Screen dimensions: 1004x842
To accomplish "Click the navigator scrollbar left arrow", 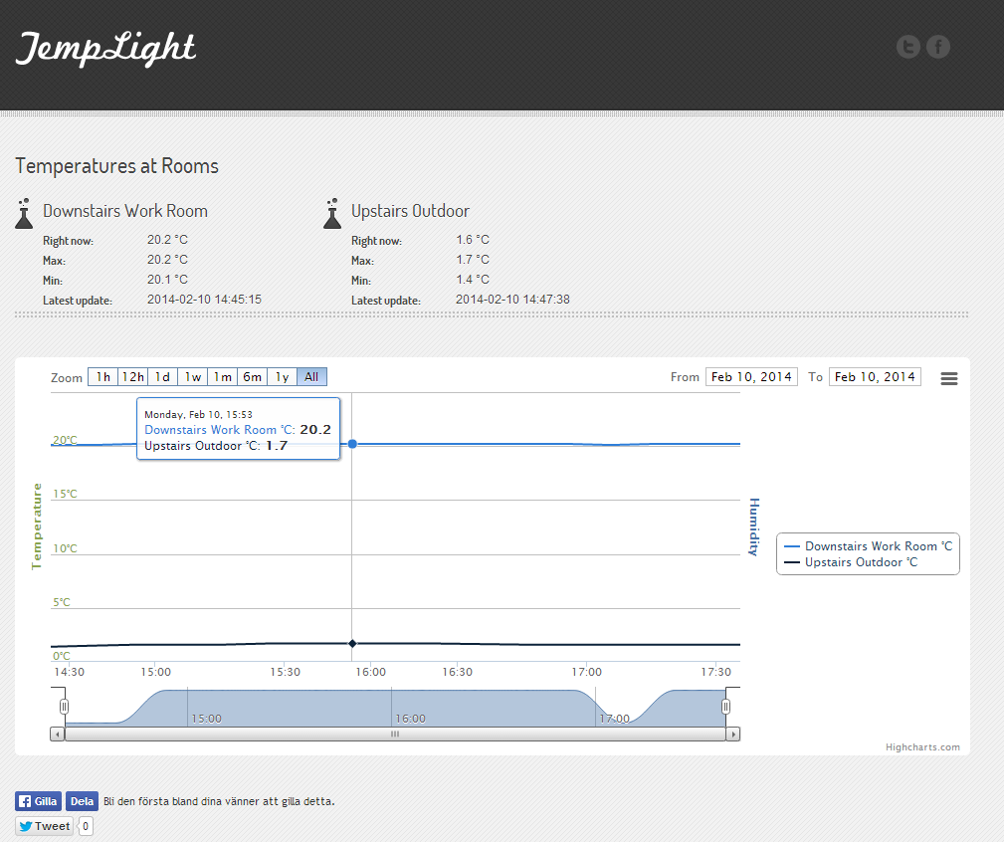I will point(58,735).
